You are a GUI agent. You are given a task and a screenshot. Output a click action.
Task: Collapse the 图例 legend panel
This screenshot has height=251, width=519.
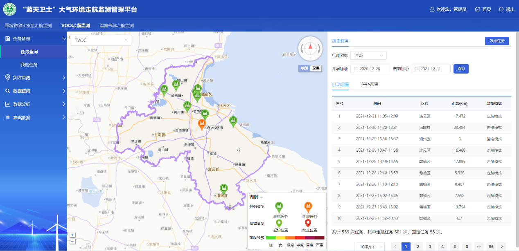(x=262, y=197)
